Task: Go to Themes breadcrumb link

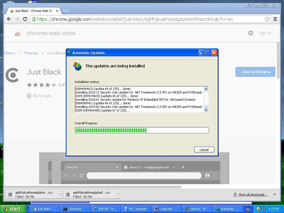Action: 31,53
